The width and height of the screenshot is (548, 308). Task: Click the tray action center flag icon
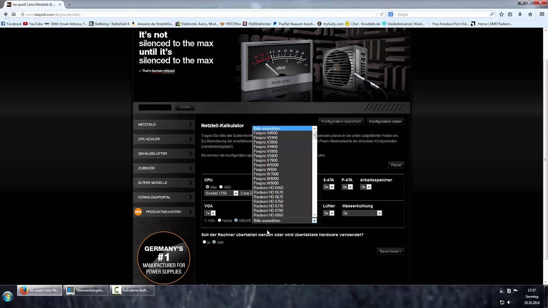point(516,290)
